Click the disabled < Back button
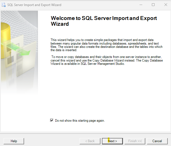Screen dimensions: 171x146 point(90,141)
